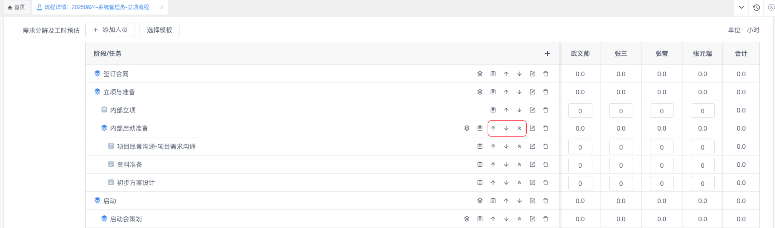Move 启动 stage up

506,201
